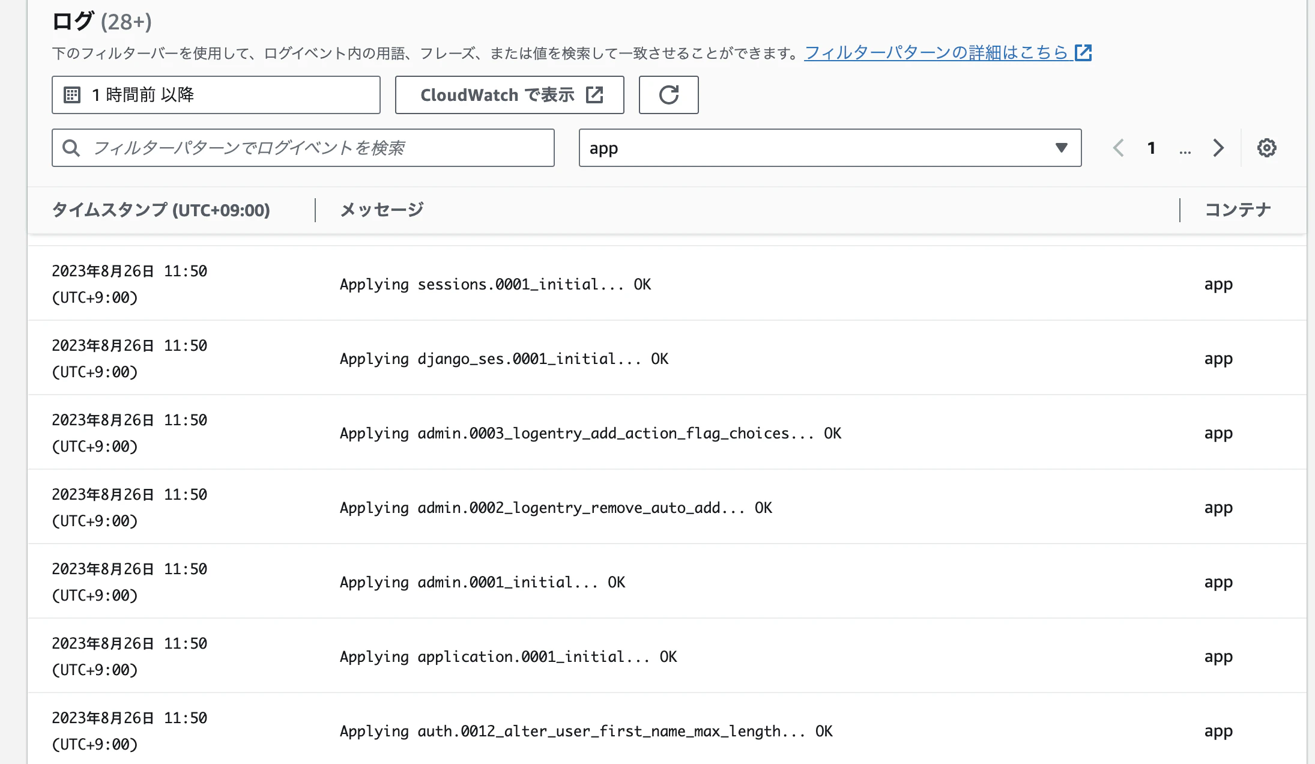The width and height of the screenshot is (1315, 764).
Task: Click timestamp of application.0001_initial row
Action: coord(129,656)
